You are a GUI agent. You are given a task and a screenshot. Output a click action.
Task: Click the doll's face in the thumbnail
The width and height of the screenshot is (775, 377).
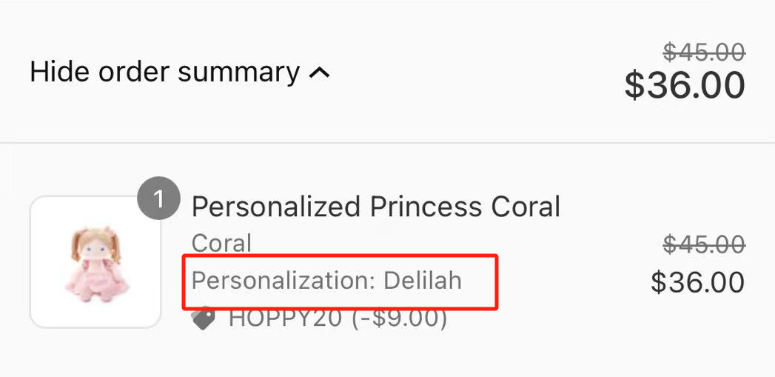click(95, 247)
